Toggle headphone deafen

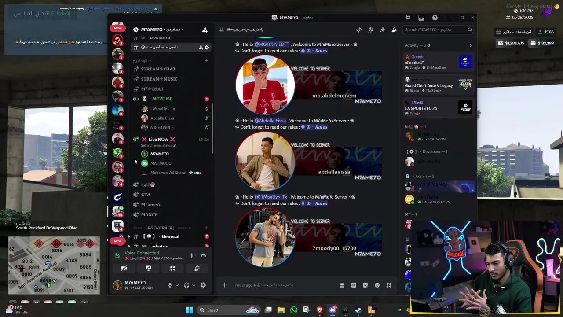(186, 285)
